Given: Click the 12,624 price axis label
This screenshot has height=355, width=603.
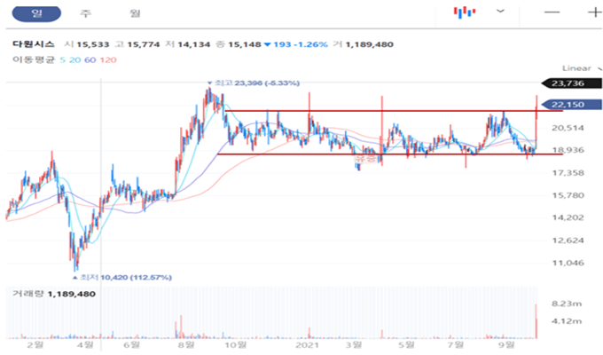Looking at the screenshot, I should pos(568,241).
